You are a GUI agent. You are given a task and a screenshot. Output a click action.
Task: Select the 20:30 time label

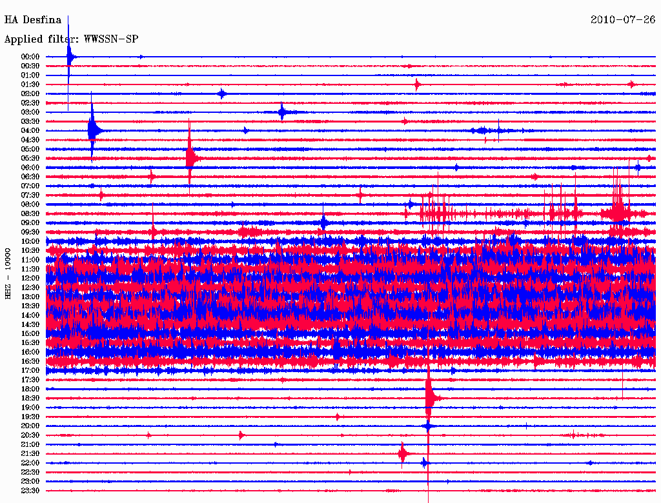30,435
